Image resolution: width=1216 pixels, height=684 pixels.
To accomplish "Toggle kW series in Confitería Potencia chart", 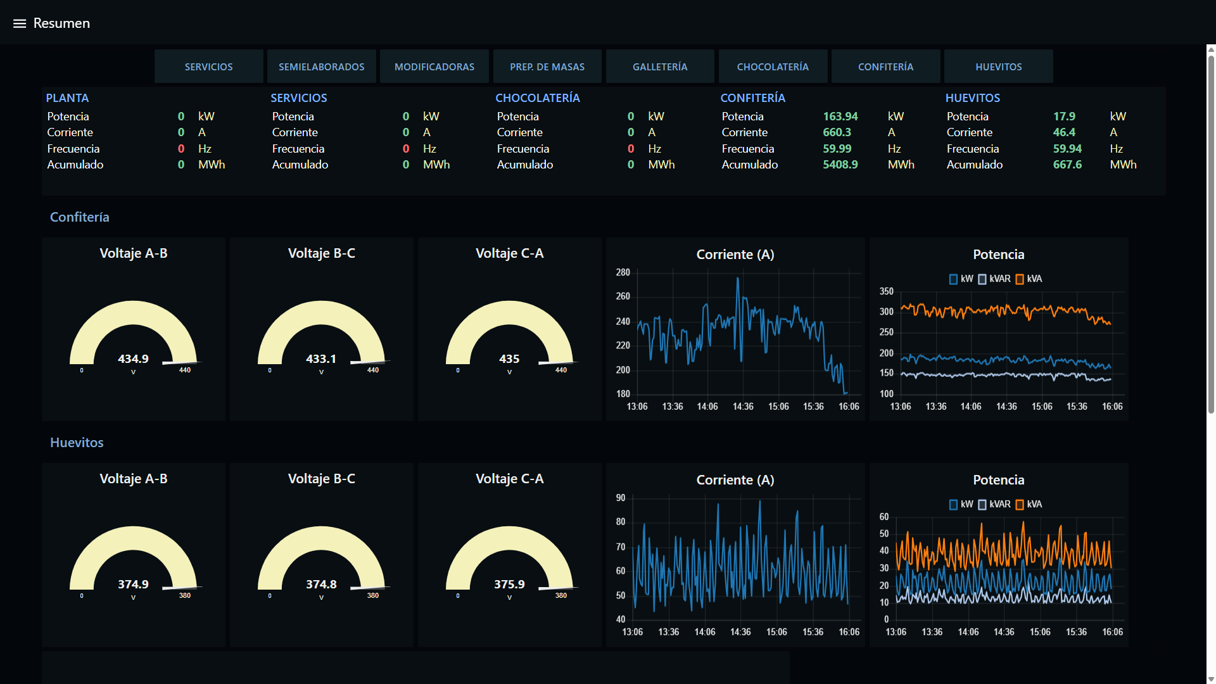I will point(961,279).
